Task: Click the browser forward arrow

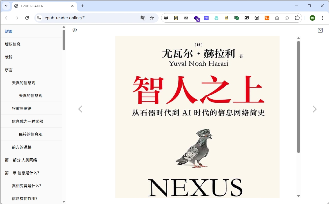Action: pos(17,18)
